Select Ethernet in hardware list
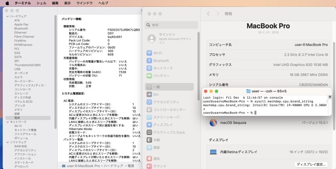 click(21, 33)
